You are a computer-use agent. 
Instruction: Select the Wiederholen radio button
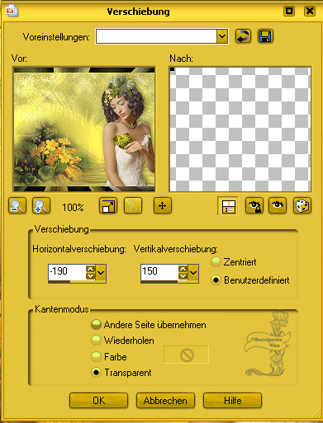[96, 341]
